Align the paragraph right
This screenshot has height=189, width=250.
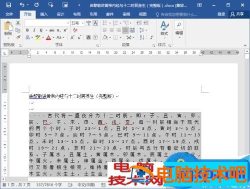click(x=118, y=30)
